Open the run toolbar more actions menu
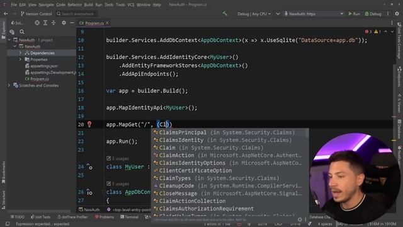This screenshot has width=403, height=227. tap(388, 14)
